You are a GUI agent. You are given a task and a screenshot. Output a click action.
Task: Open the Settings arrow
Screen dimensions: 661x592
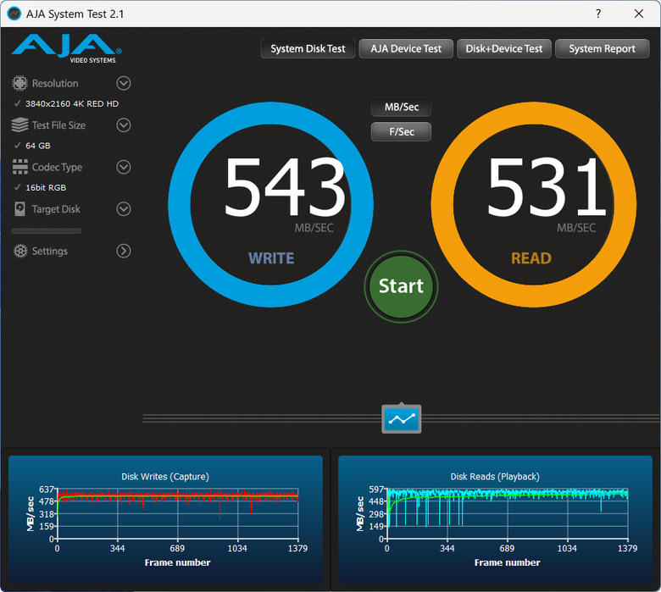click(124, 251)
